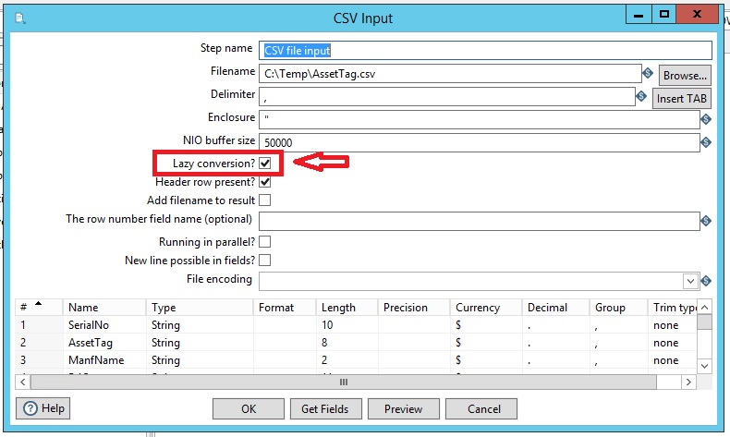This screenshot has width=730, height=437.
Task: Enable Add filename to result checkbox
Action: coord(265,200)
